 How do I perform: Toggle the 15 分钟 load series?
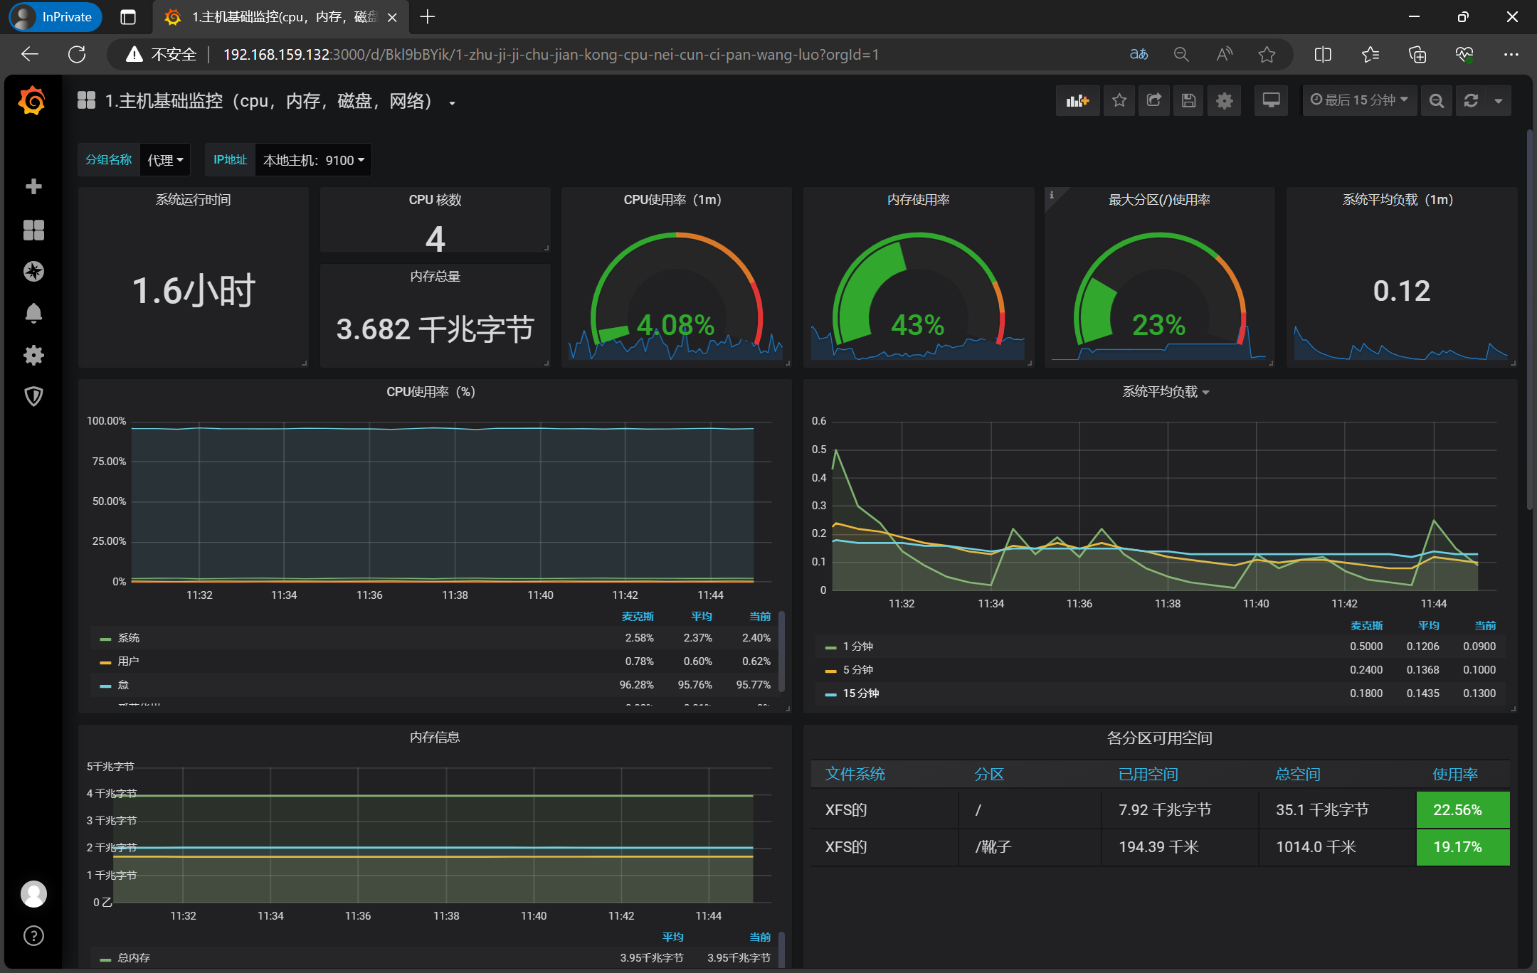tap(861, 693)
